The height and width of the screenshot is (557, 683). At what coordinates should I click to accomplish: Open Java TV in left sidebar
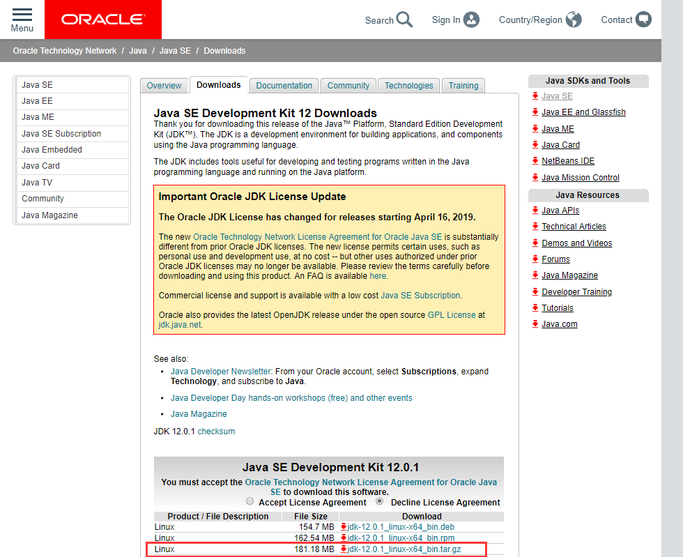72,183
